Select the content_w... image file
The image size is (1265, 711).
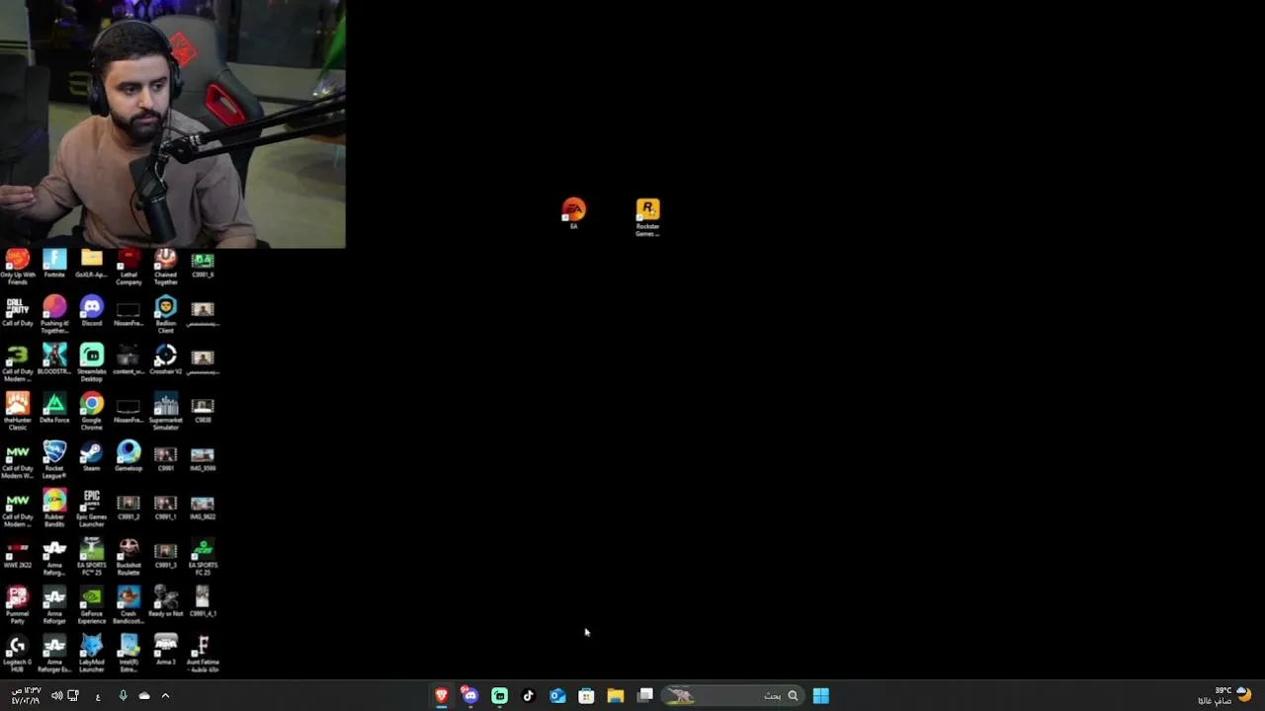click(128, 360)
